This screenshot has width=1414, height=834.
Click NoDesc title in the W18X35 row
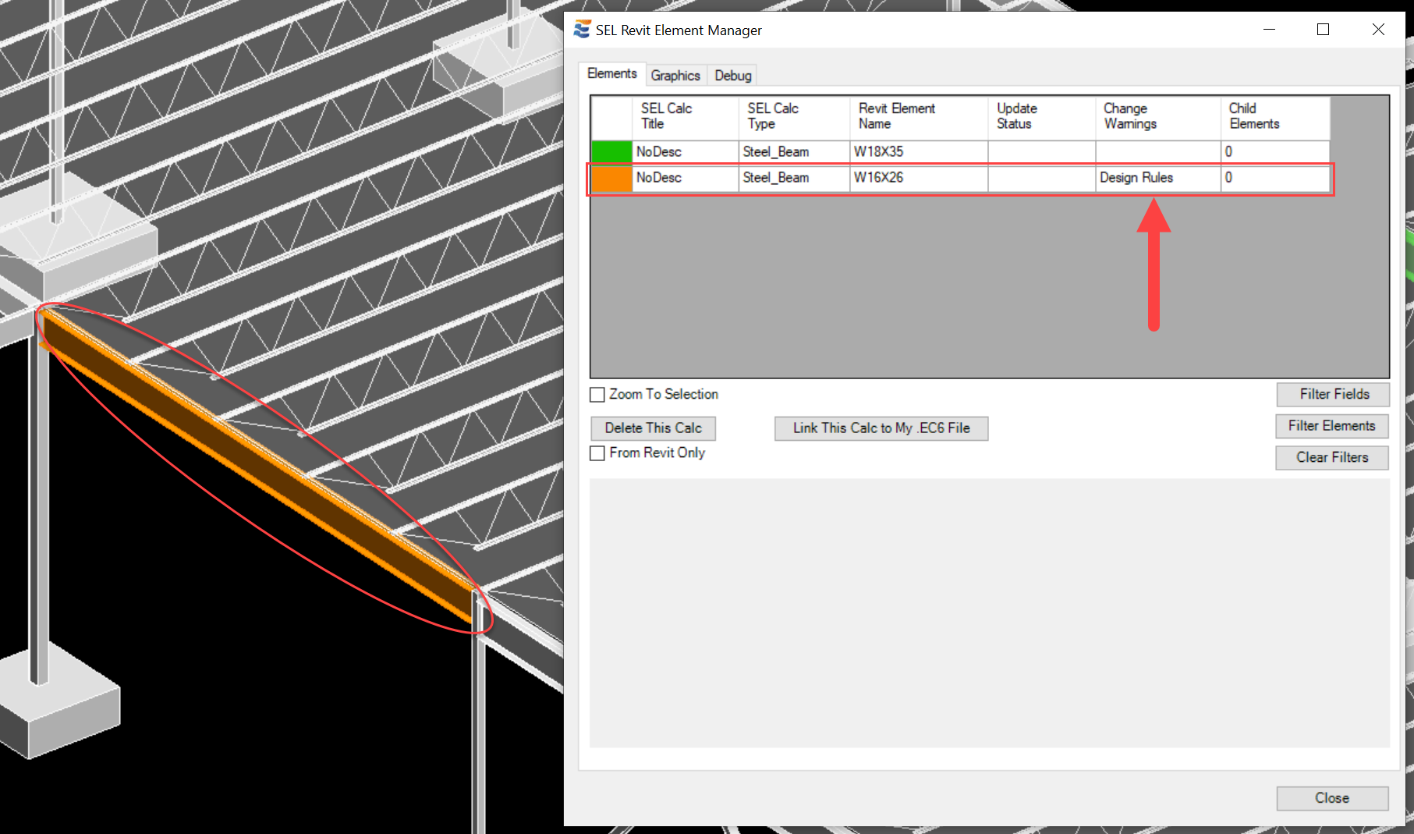pos(685,151)
